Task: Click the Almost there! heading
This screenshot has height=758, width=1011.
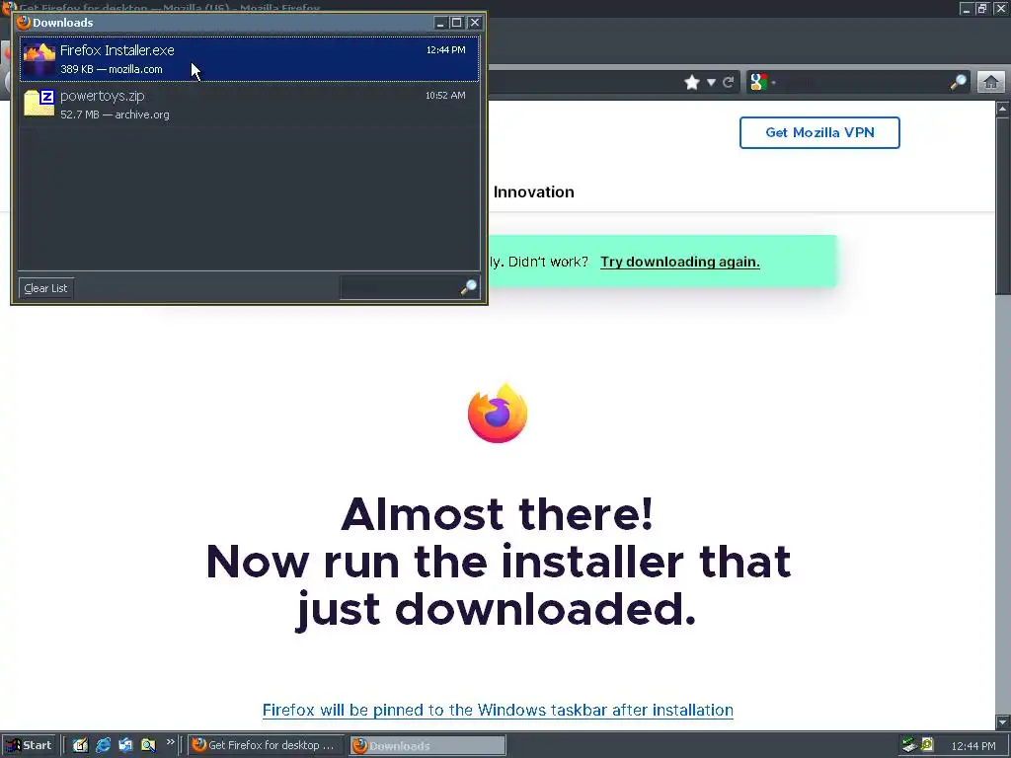Action: (498, 513)
